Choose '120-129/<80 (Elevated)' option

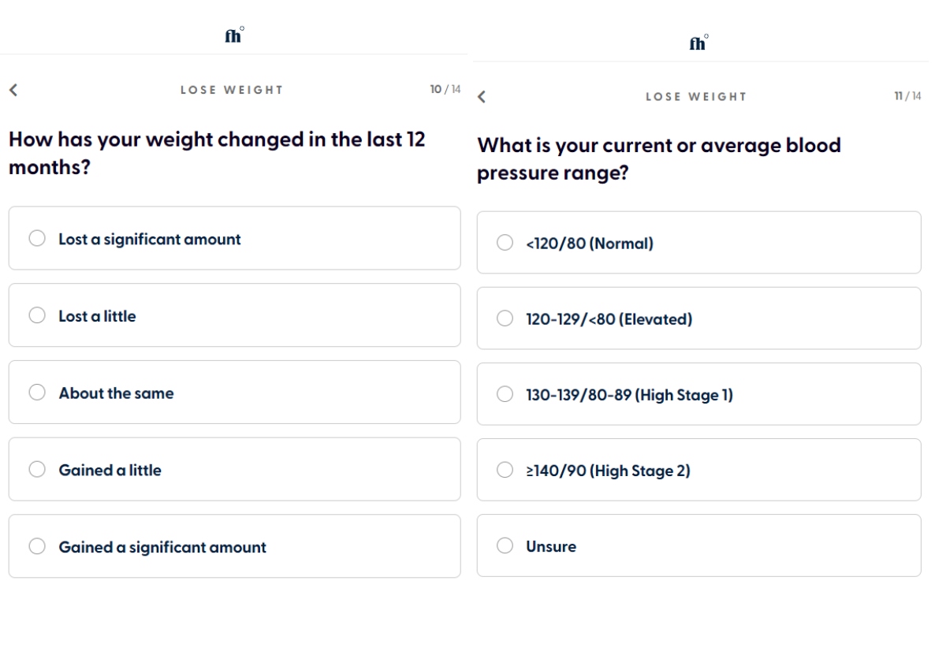point(698,318)
